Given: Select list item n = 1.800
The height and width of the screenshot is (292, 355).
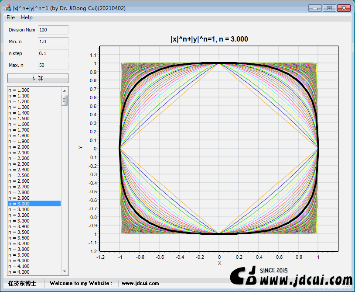Looking at the screenshot, I should [x=34, y=136].
